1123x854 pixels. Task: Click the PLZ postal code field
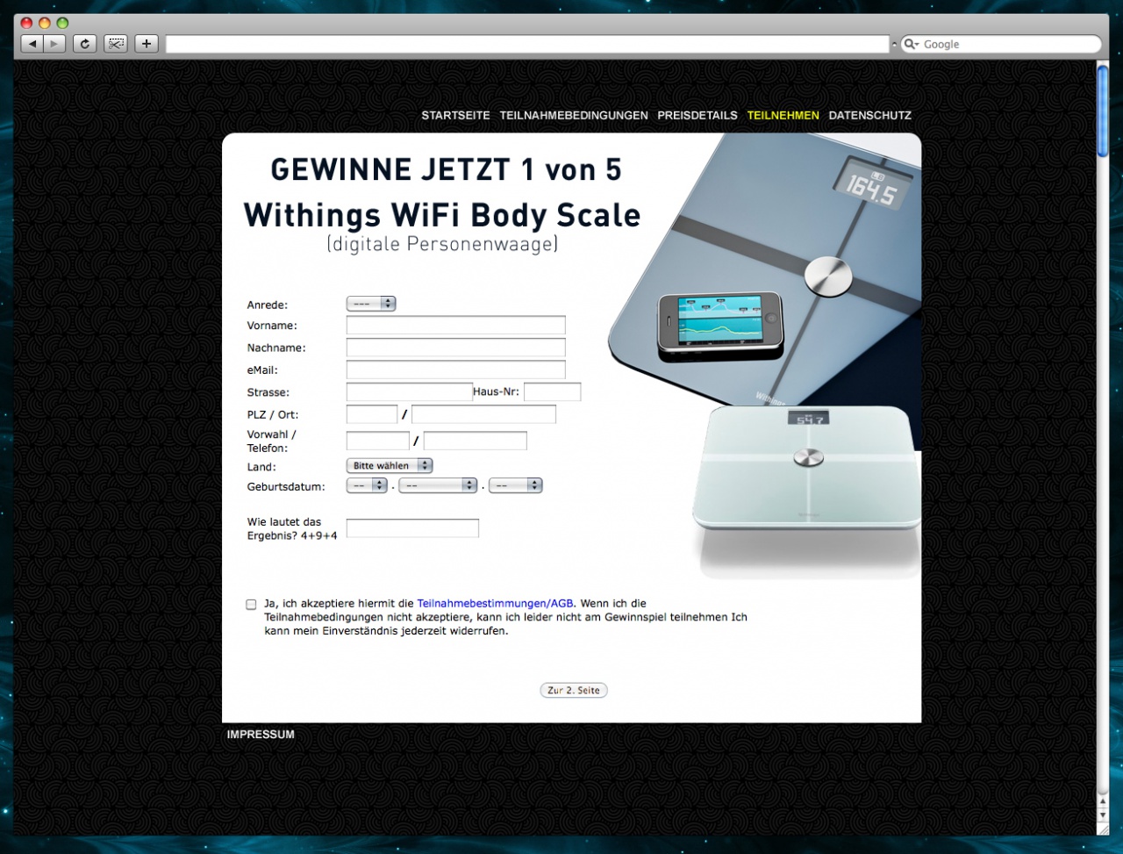372,414
